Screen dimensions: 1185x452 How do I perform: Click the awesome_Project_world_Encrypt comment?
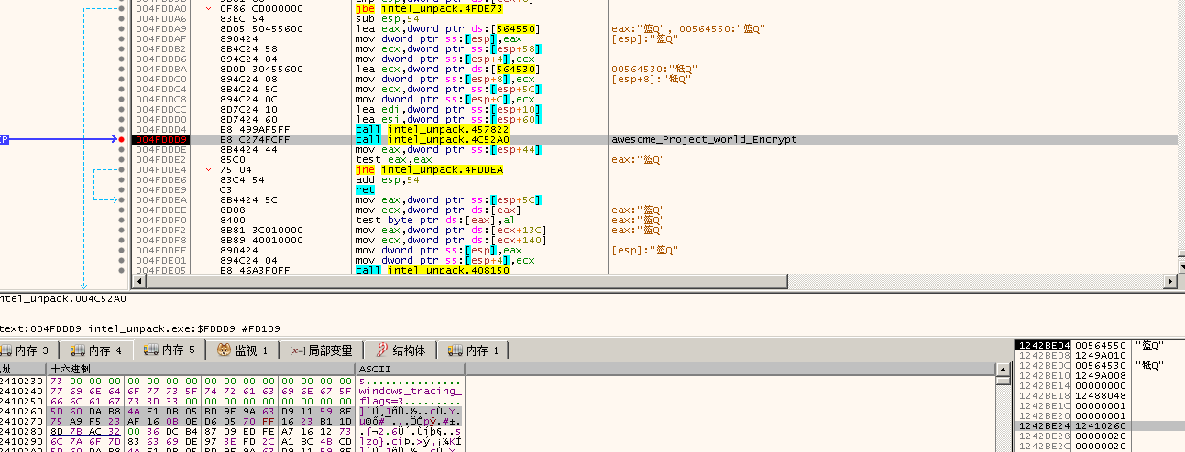coord(704,140)
